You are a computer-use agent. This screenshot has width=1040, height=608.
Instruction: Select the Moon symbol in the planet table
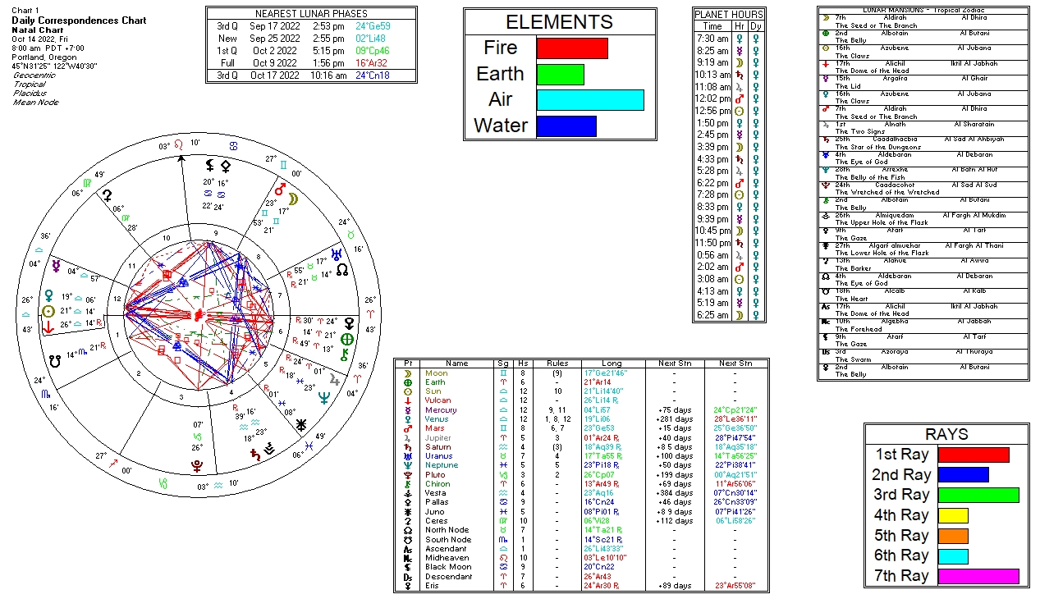[x=407, y=373]
